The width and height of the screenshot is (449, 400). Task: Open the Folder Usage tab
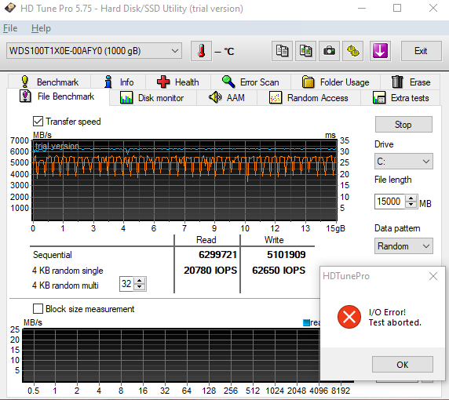point(335,82)
